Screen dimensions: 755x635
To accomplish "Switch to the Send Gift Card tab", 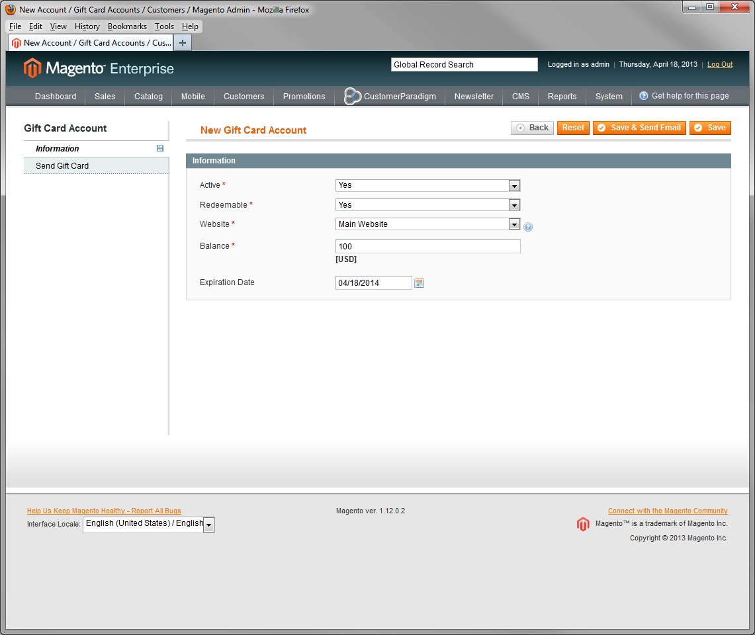I will click(97, 165).
